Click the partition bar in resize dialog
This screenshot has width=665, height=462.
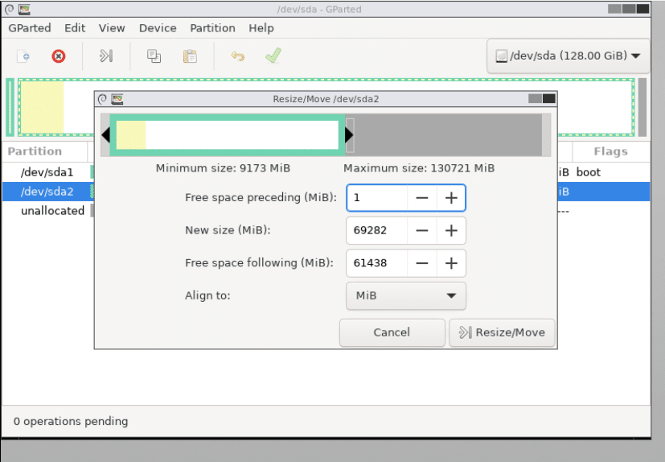[x=228, y=135]
